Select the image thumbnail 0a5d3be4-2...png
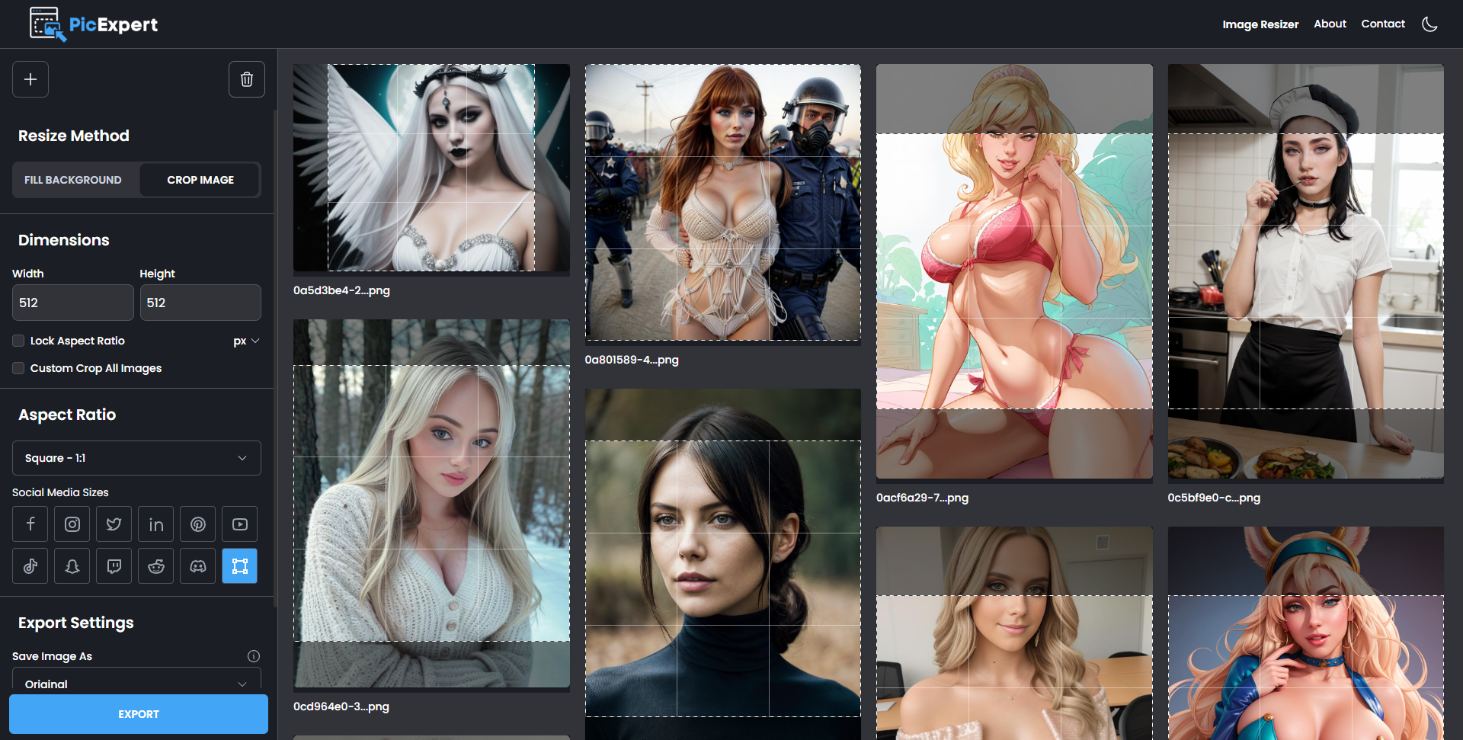 tap(431, 168)
